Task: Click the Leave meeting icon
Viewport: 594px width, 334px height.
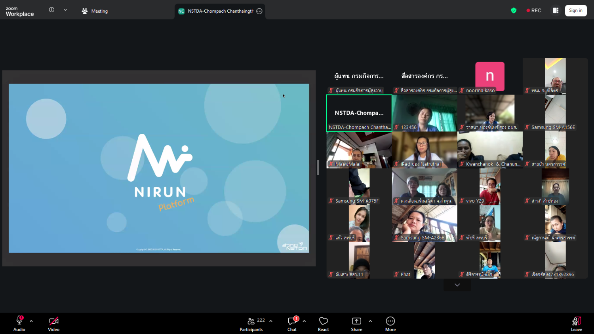Action: [x=576, y=323]
